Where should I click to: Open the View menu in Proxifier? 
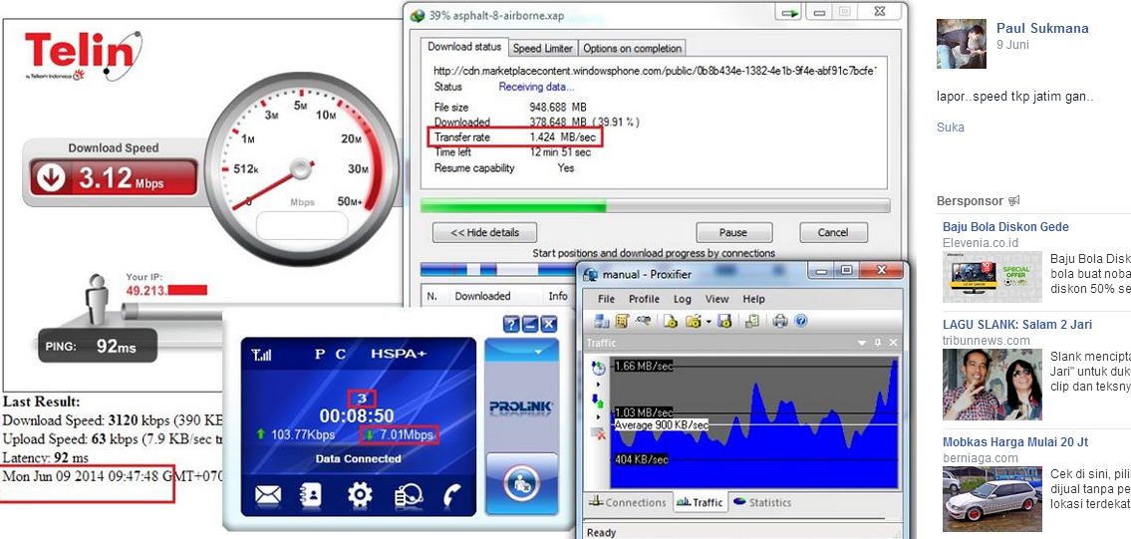click(x=717, y=299)
